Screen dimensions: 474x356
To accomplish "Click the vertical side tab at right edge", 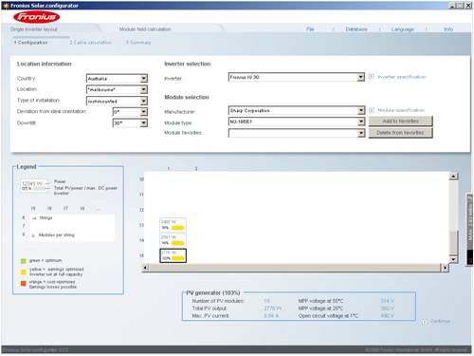I will (470, 230).
